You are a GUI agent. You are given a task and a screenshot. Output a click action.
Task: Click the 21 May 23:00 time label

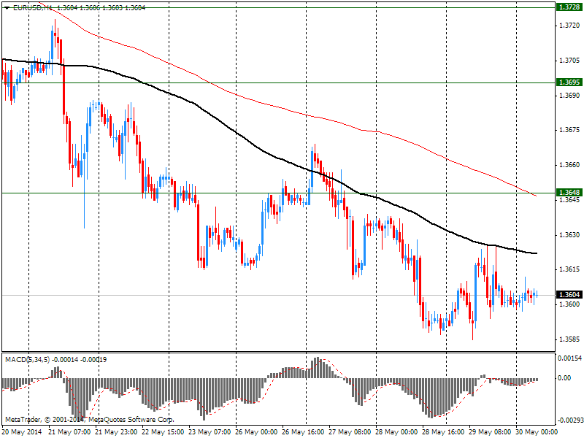point(116,432)
